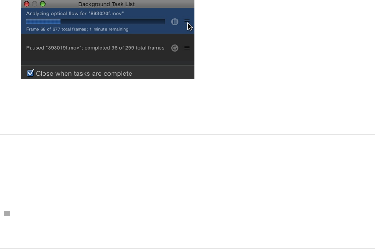Click the gray minimize button in the title bar
Screen dimensions: 375x249
click(35, 4)
